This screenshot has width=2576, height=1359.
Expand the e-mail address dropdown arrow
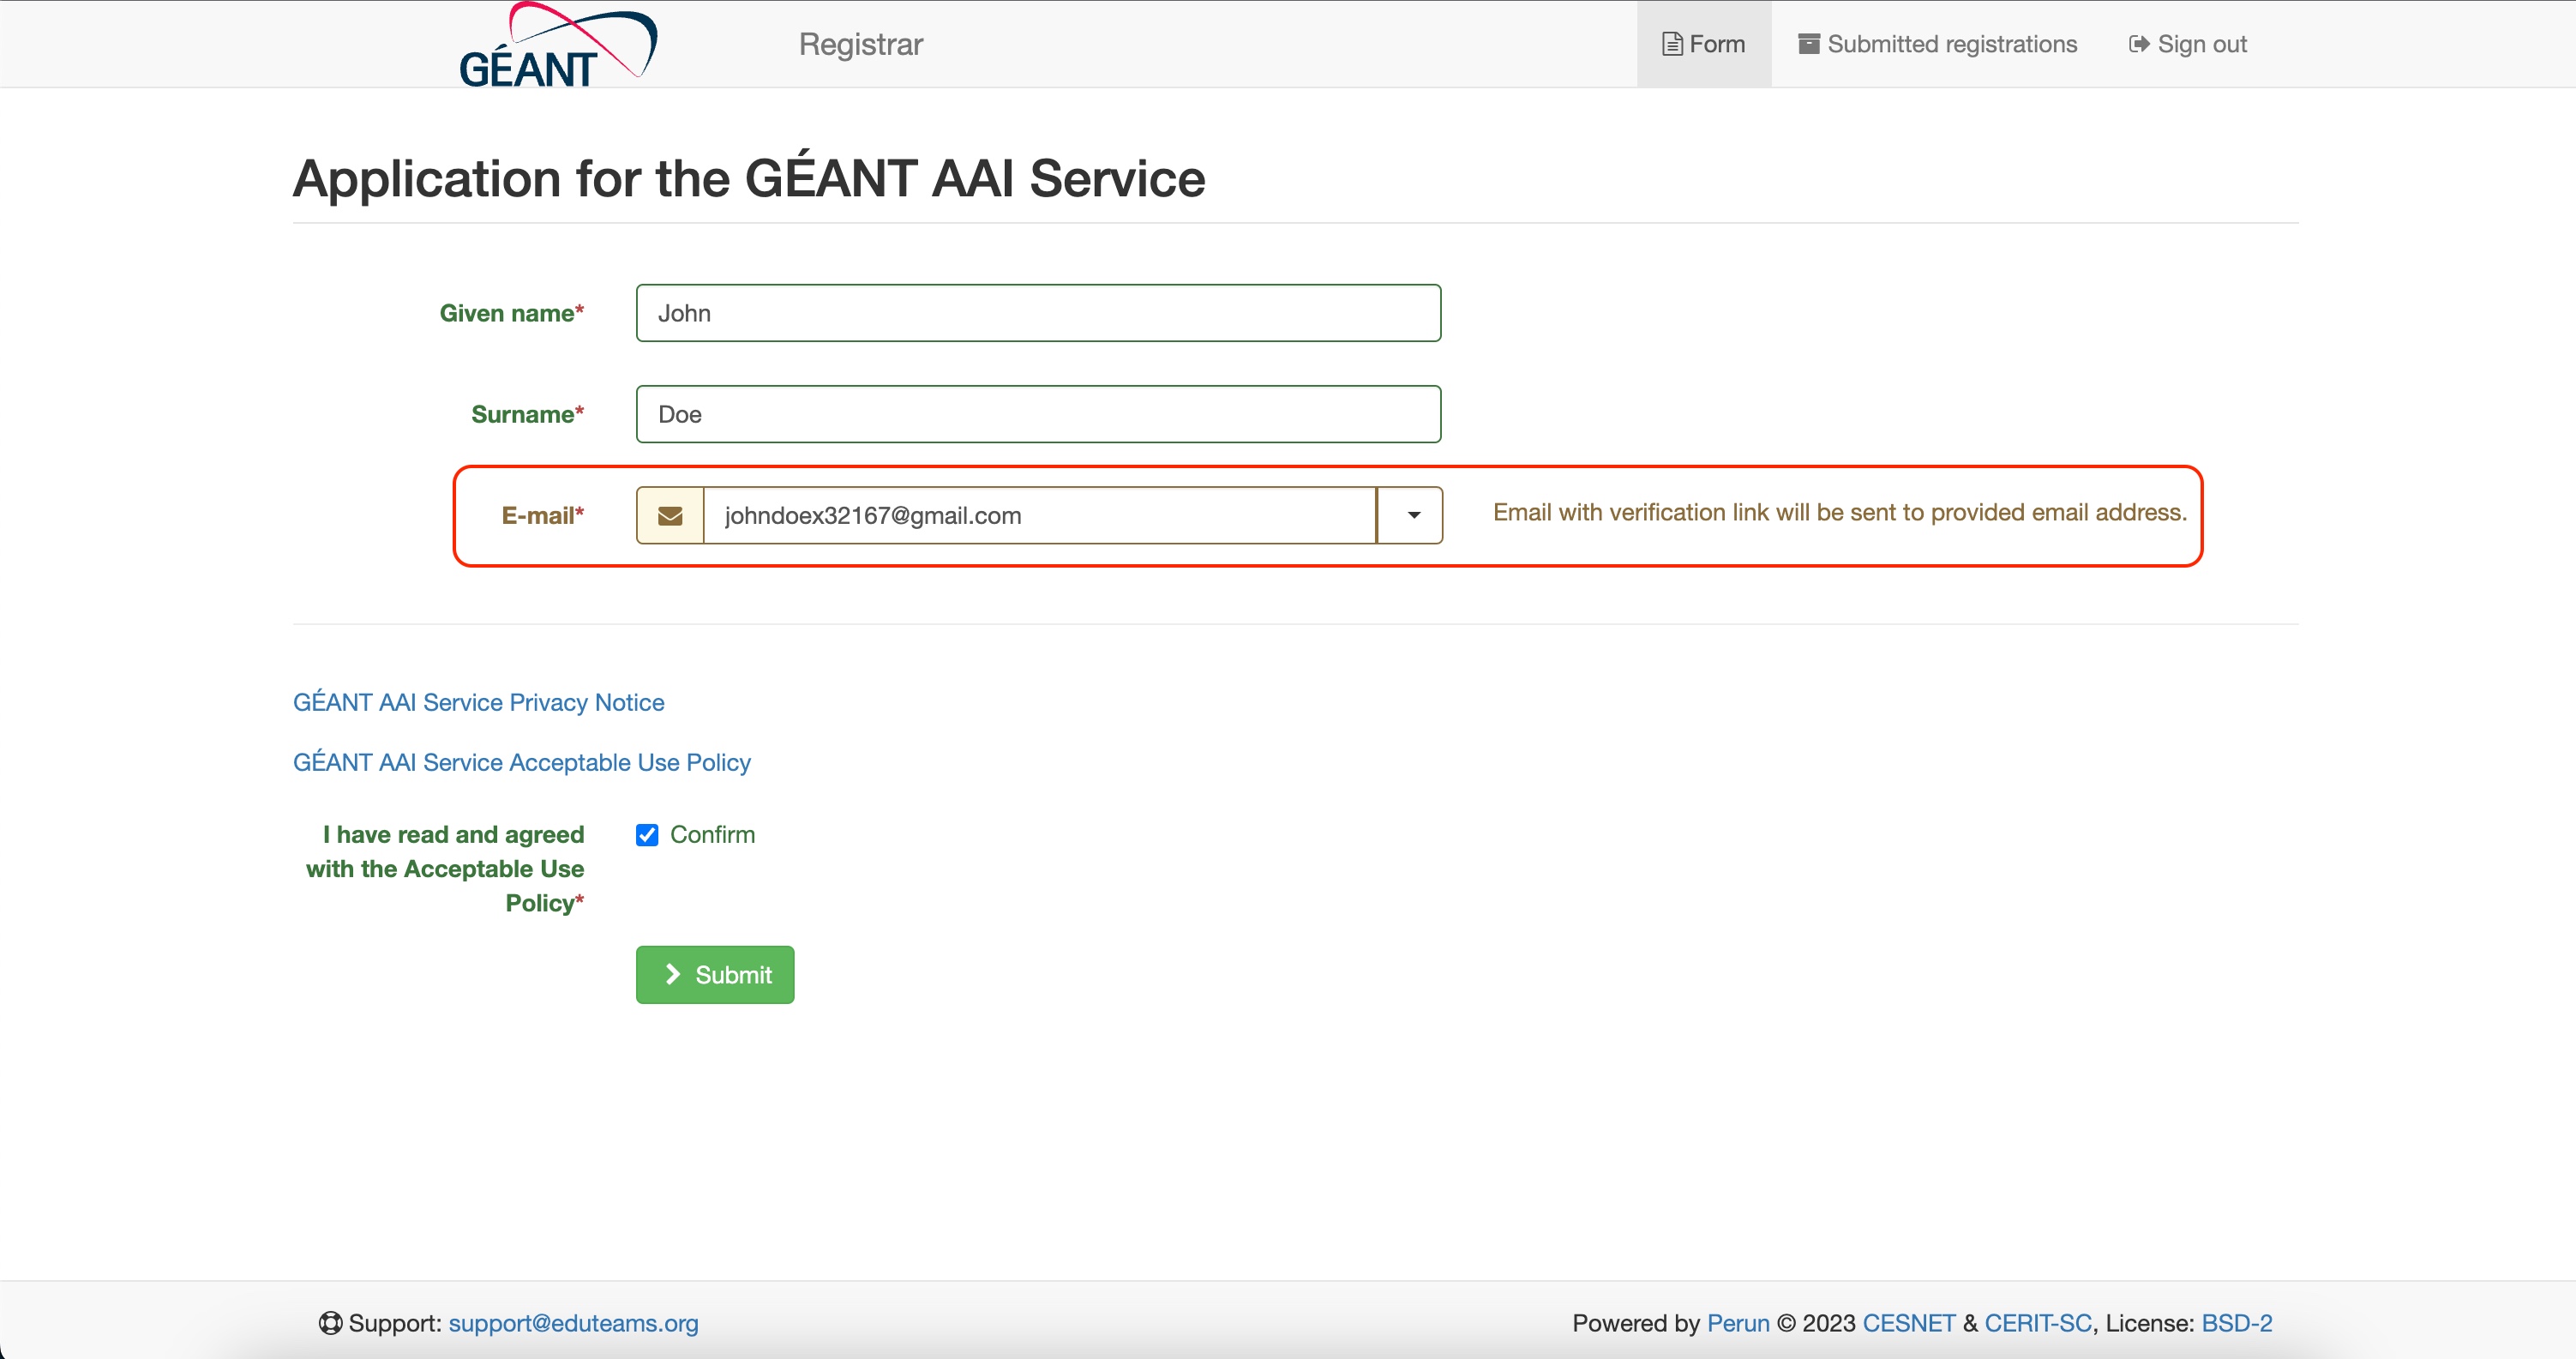[1411, 515]
